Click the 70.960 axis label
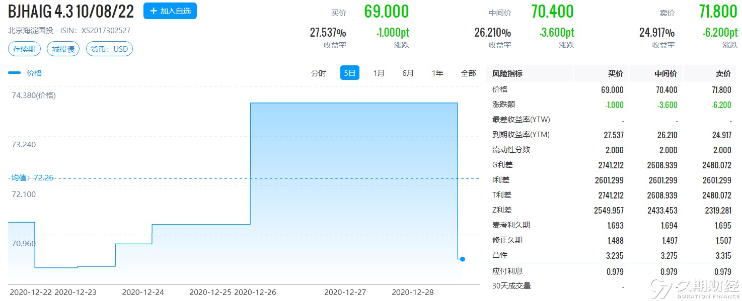Screen dimensions: 742x301 pyautogui.click(x=24, y=243)
